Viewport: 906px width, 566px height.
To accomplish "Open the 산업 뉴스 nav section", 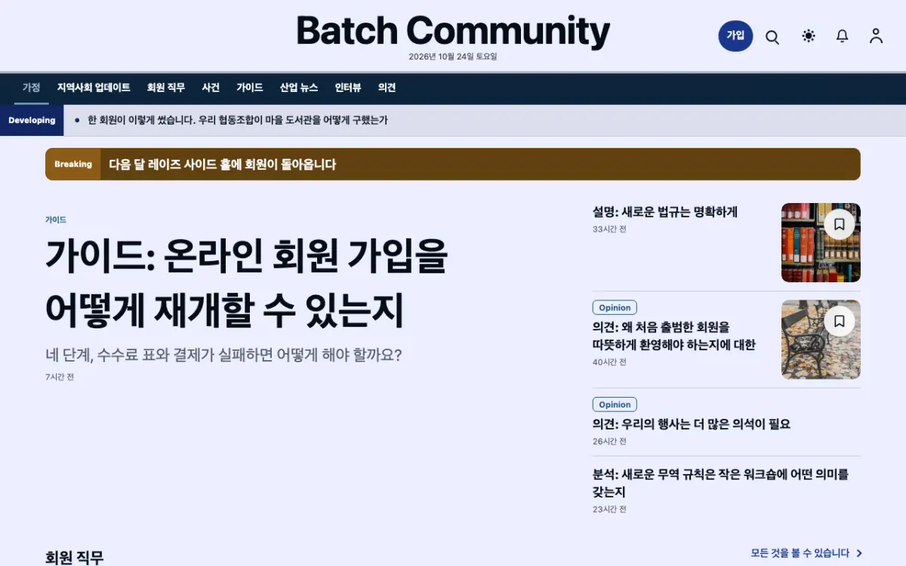I will point(299,88).
